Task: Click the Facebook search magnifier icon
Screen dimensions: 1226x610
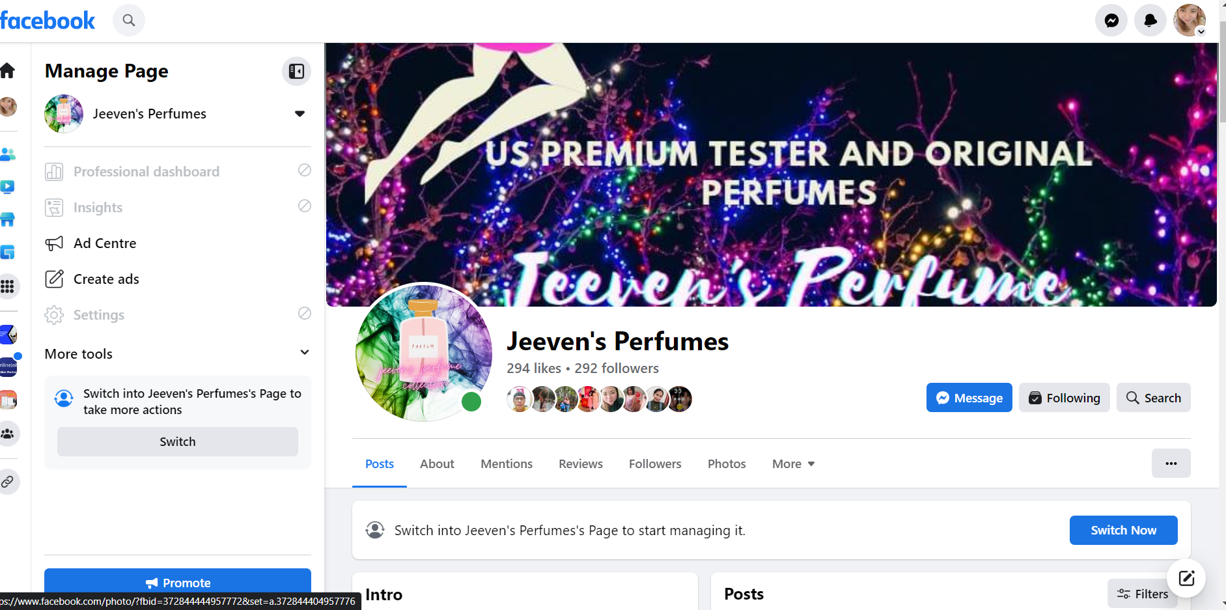Action: (x=129, y=20)
